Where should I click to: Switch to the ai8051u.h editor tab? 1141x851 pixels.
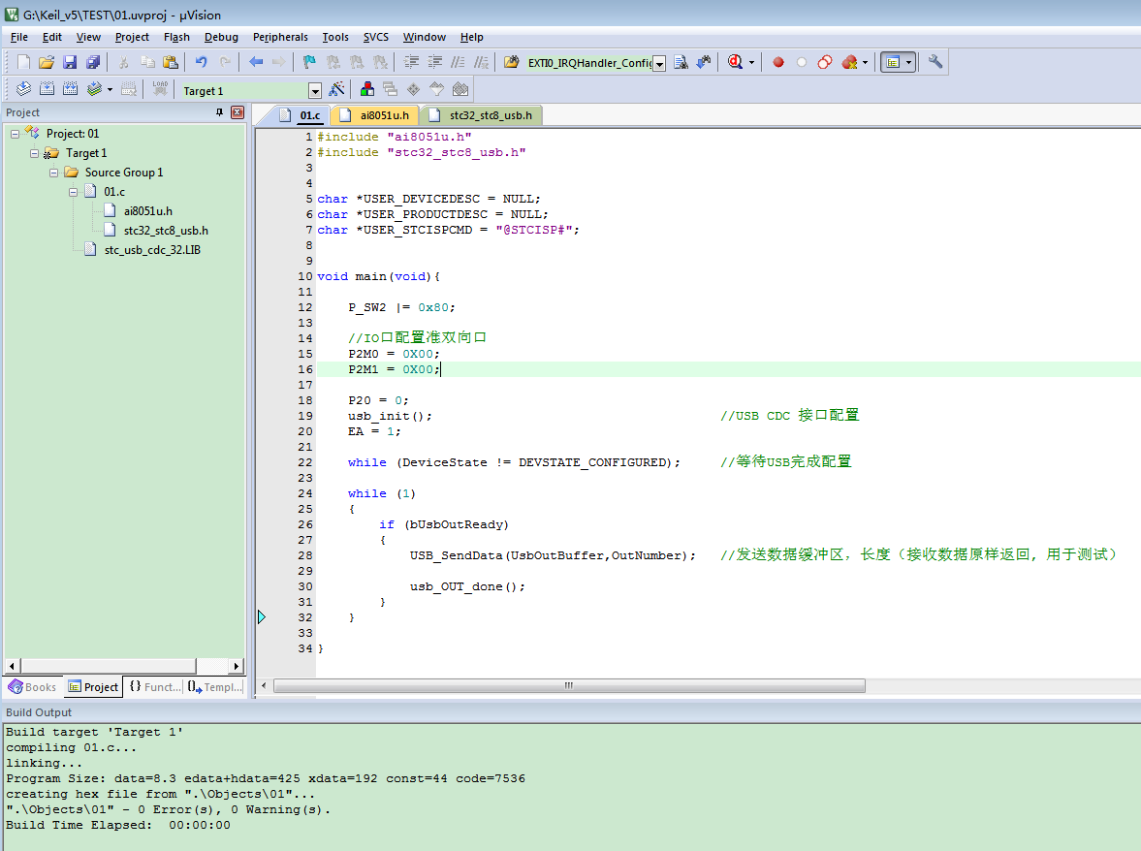point(375,115)
